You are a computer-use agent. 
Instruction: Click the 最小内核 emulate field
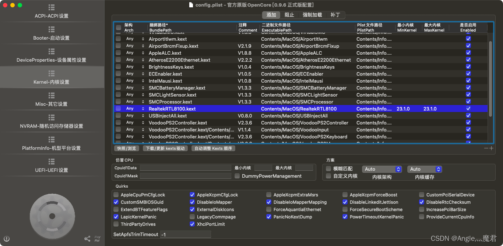coord(263,168)
